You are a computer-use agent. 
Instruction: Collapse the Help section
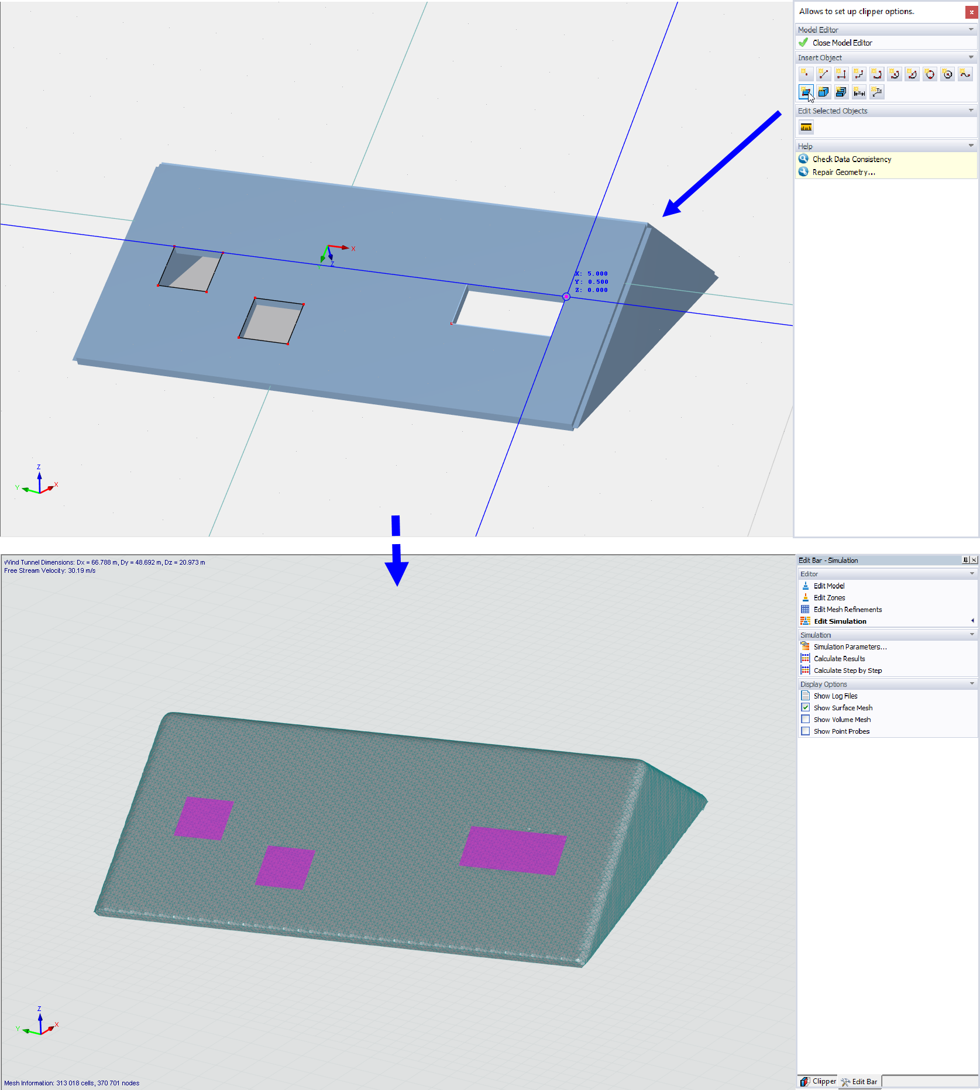click(x=971, y=146)
